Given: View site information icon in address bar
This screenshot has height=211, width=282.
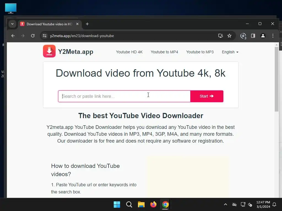Looking at the screenshot, I should [x=45, y=36].
